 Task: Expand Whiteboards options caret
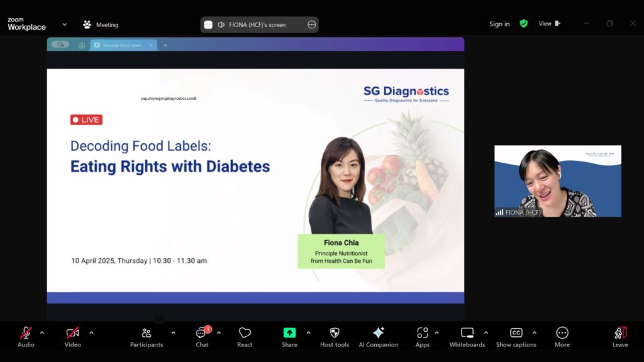[x=486, y=333]
